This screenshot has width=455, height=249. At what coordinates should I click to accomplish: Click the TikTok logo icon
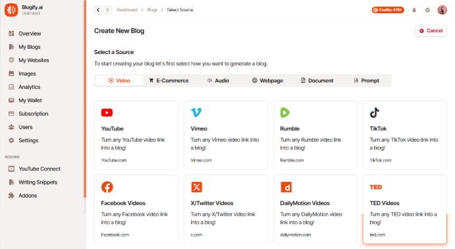(374, 112)
